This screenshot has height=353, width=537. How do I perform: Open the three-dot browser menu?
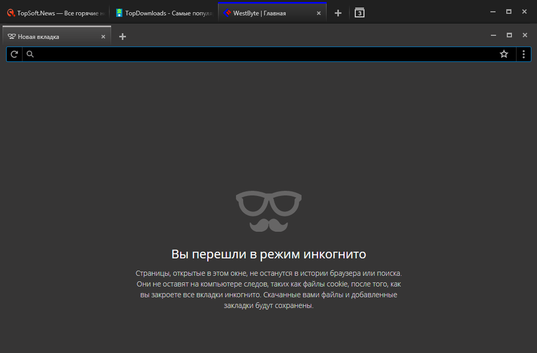[x=524, y=54]
